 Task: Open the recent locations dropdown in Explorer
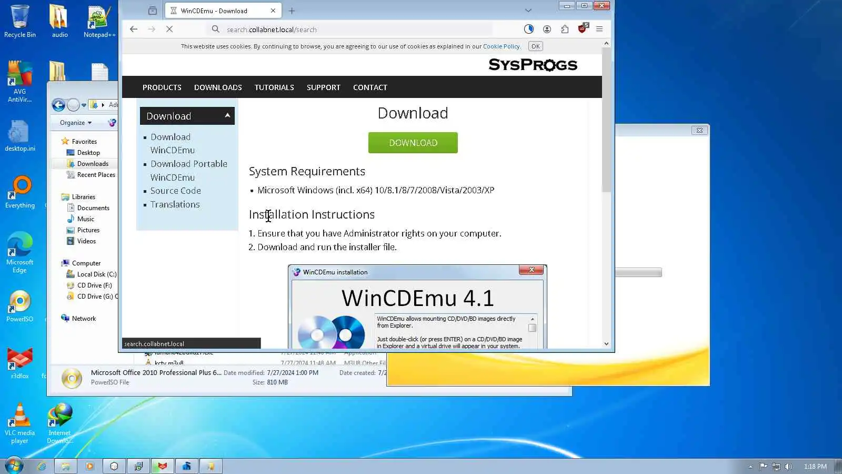(x=84, y=105)
